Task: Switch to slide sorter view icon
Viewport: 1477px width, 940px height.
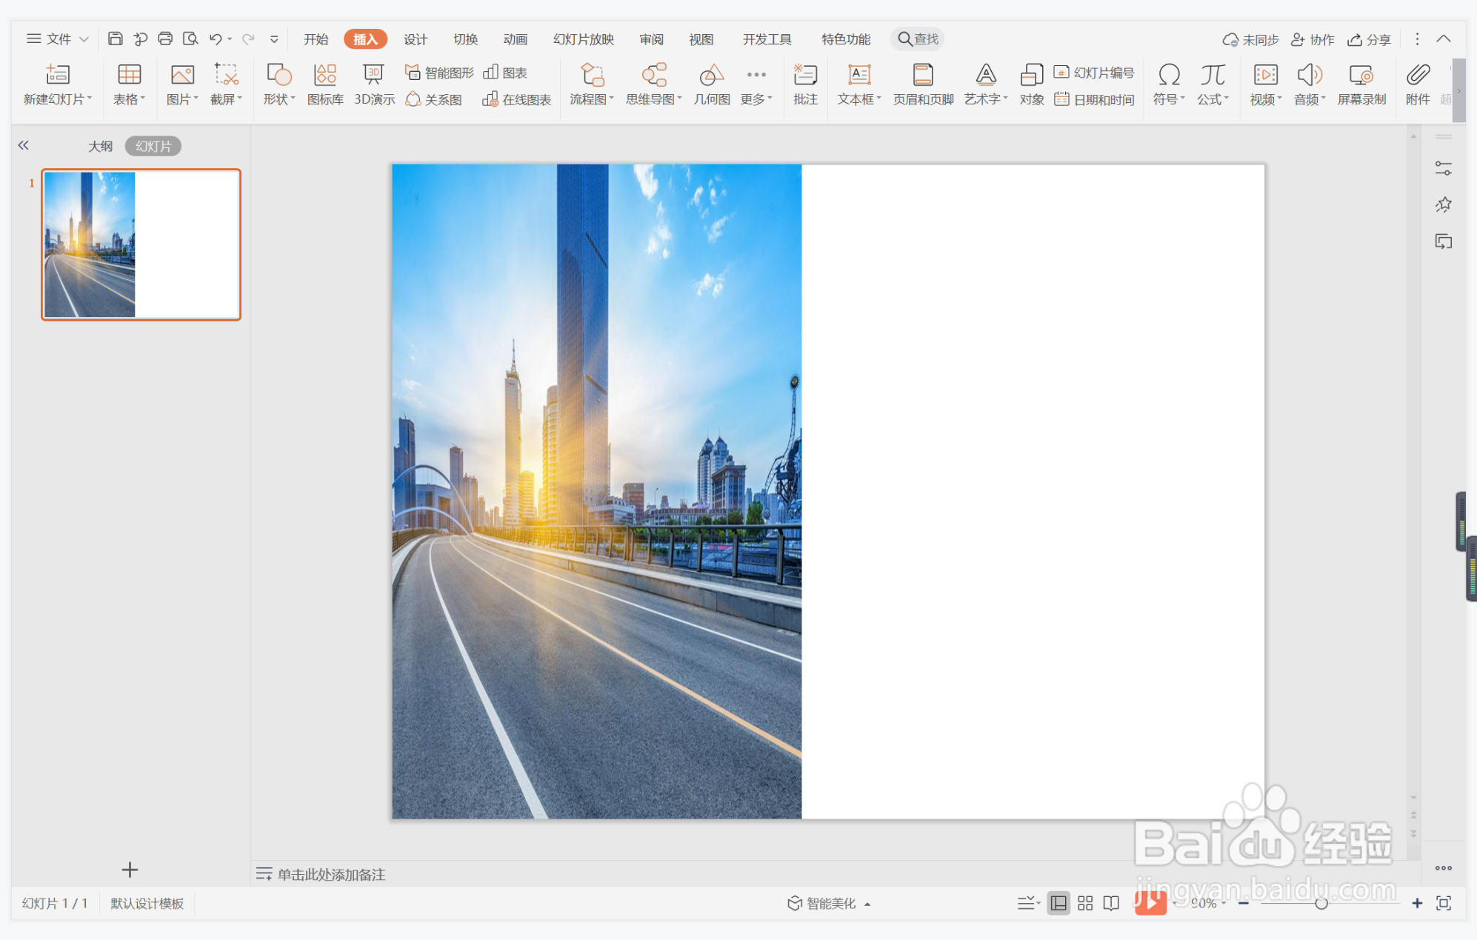Action: [1085, 903]
